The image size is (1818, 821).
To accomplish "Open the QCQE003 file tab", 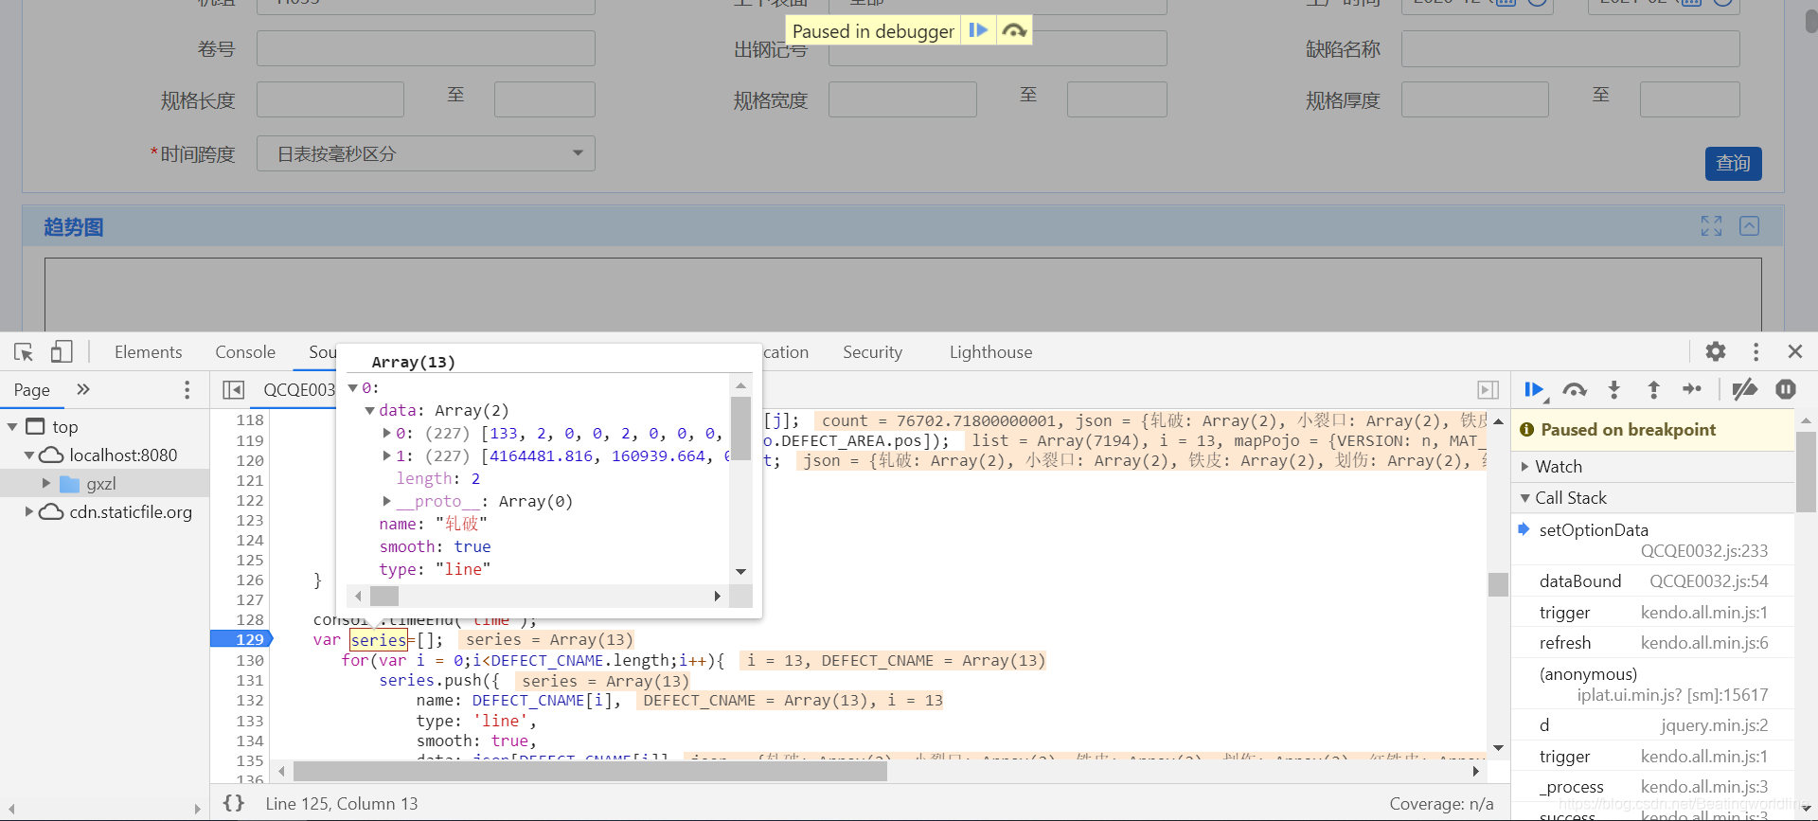I will tap(299, 390).
